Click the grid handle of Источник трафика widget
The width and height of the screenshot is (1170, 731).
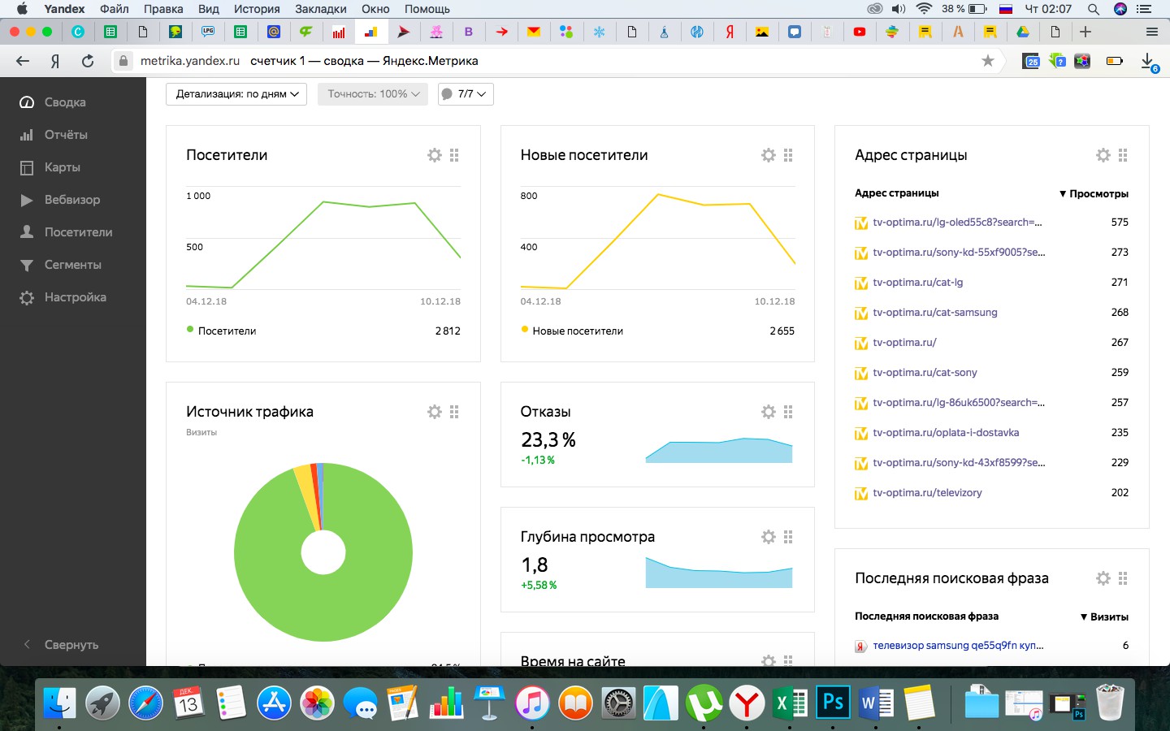tap(454, 412)
